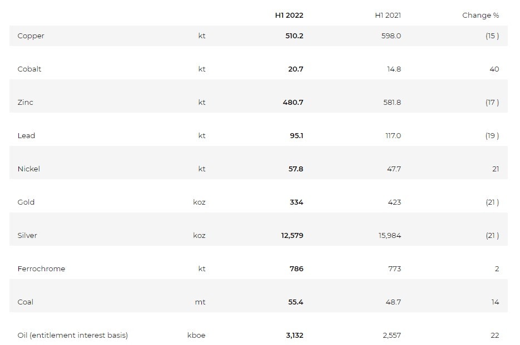Select the Nickel row label
This screenshot has width=520, height=345.
28,169
